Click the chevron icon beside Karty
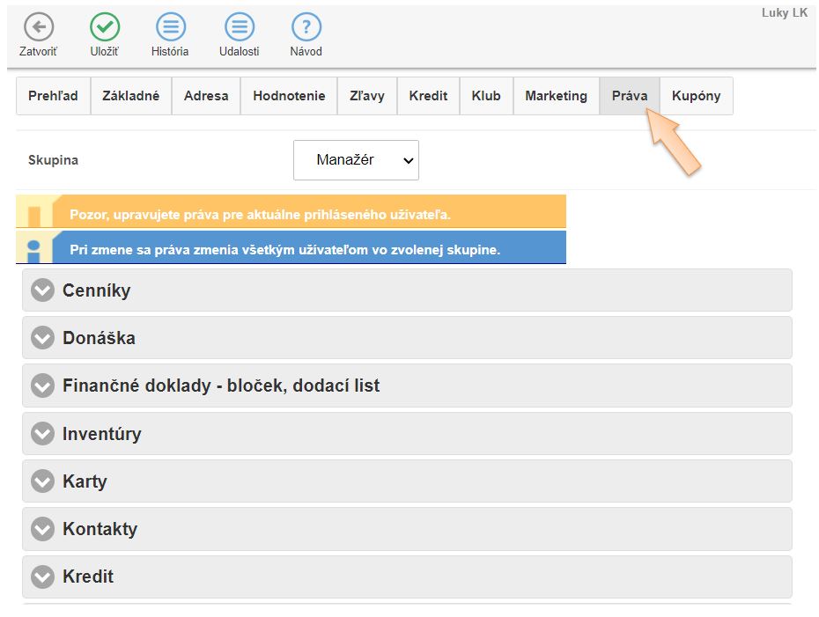This screenshot has width=819, height=617. (42, 481)
